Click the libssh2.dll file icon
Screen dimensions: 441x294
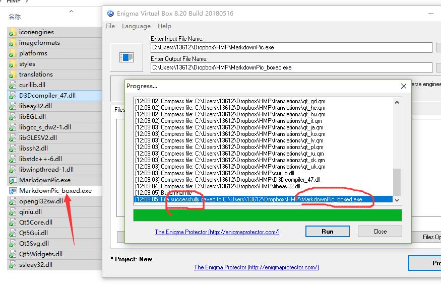13,149
